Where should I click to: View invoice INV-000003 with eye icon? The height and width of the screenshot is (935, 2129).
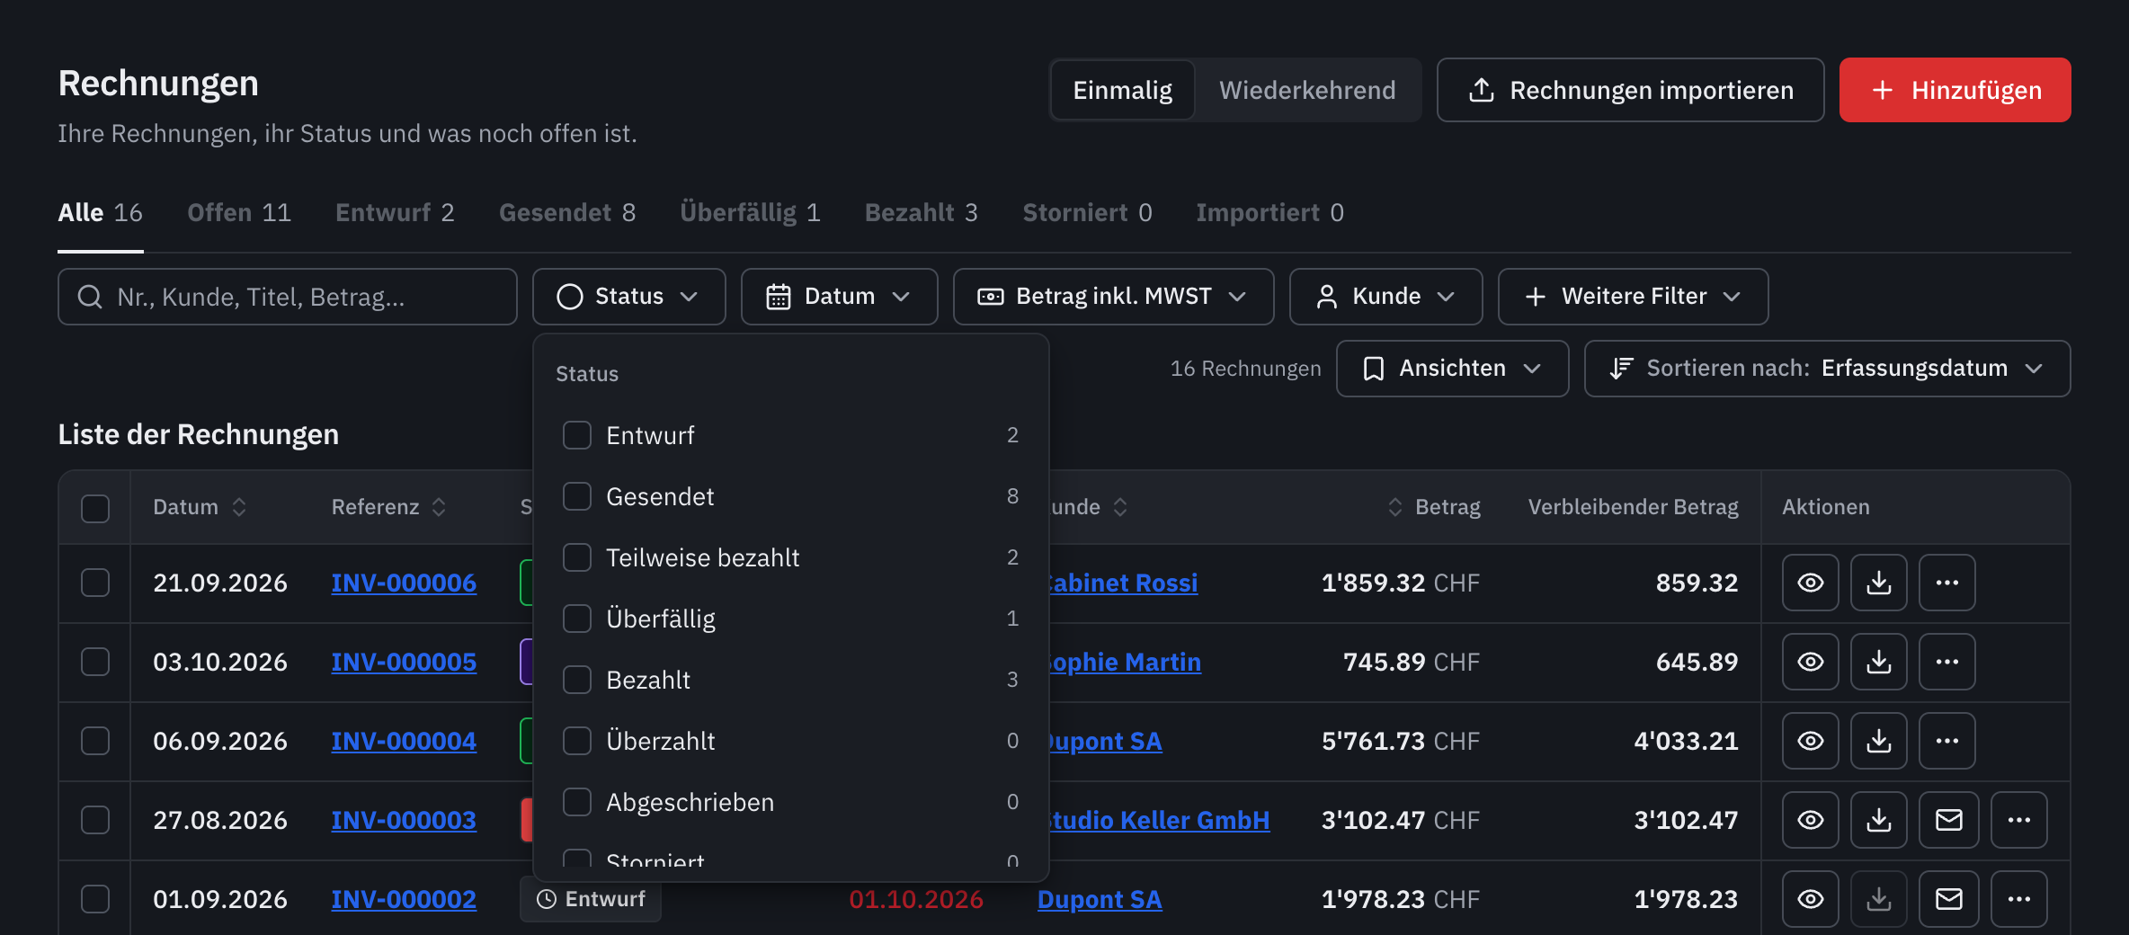click(x=1811, y=820)
